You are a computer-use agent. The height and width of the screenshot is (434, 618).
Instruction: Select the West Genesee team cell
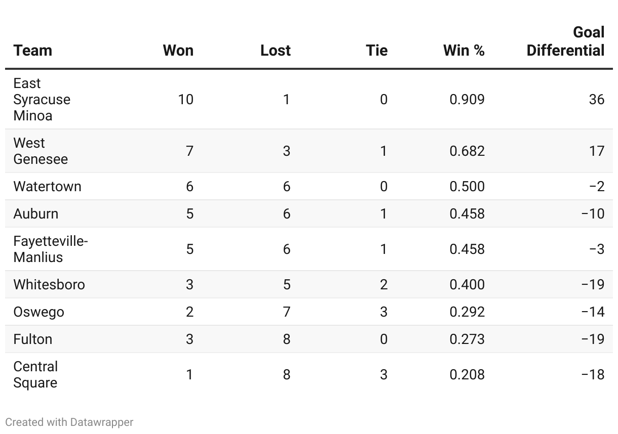pos(41,151)
